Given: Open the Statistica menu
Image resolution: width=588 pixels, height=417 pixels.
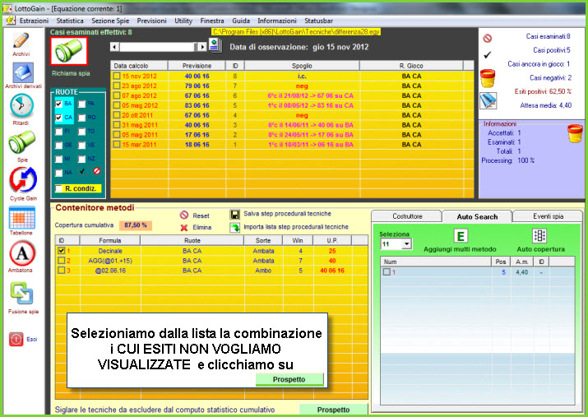Looking at the screenshot, I should (x=70, y=21).
